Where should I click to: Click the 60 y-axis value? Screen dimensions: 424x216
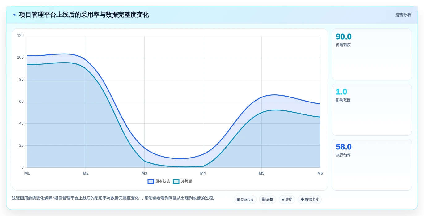[21, 102]
